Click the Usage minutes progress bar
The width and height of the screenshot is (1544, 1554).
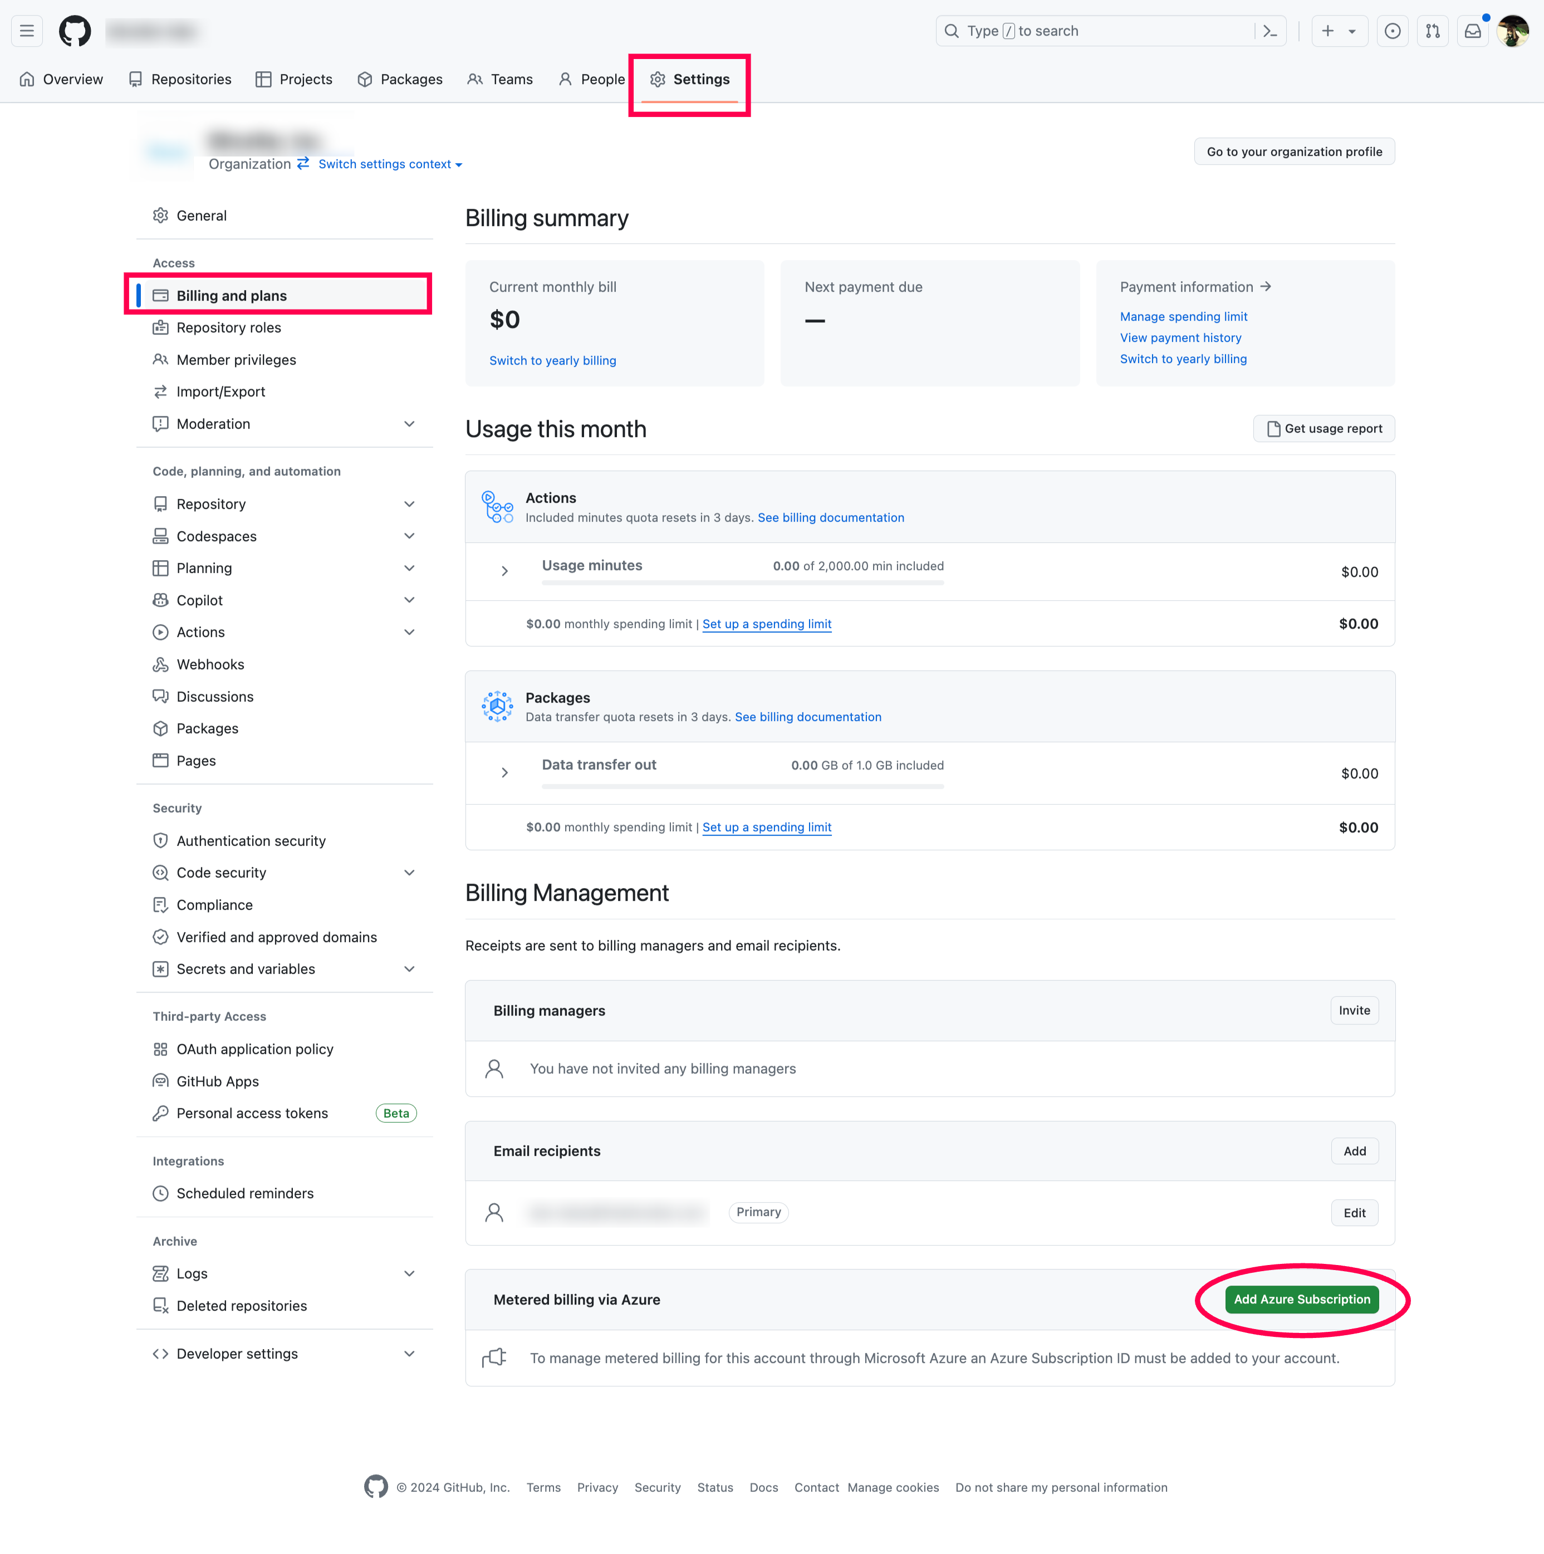[x=742, y=582]
